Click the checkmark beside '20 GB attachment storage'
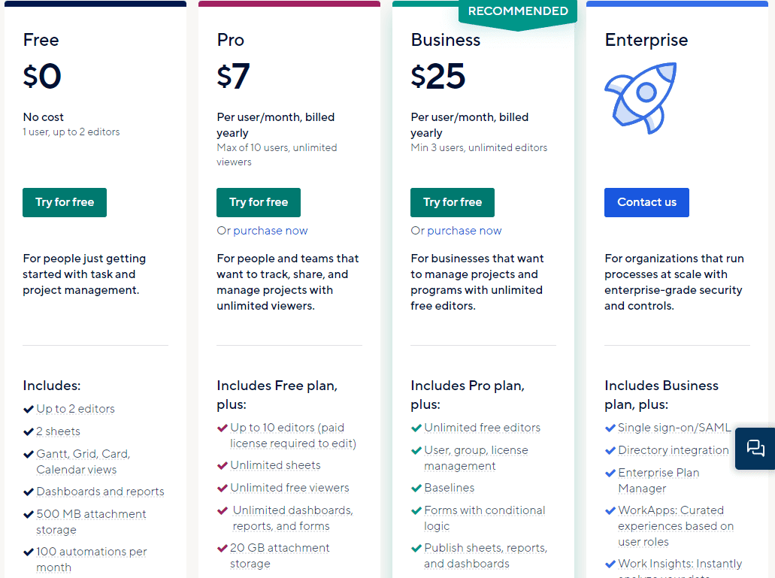 tap(221, 548)
